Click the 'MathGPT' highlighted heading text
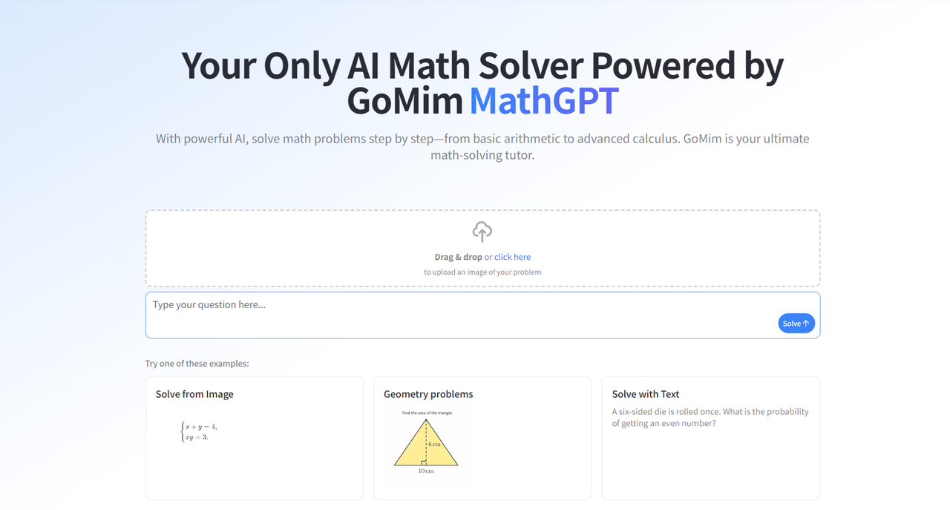Viewport: 950px width, 510px height. click(x=544, y=100)
